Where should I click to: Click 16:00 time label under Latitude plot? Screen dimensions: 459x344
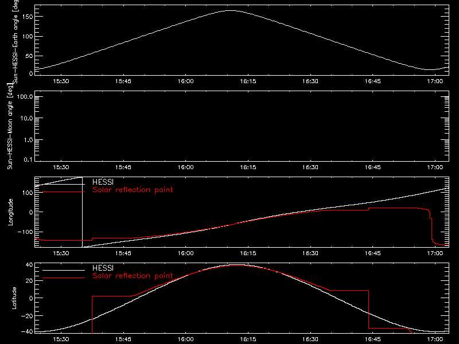[185, 339]
